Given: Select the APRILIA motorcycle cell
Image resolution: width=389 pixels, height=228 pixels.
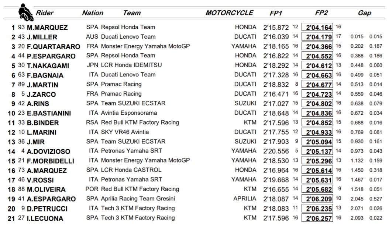Looking at the screenshot, I should (244, 199).
